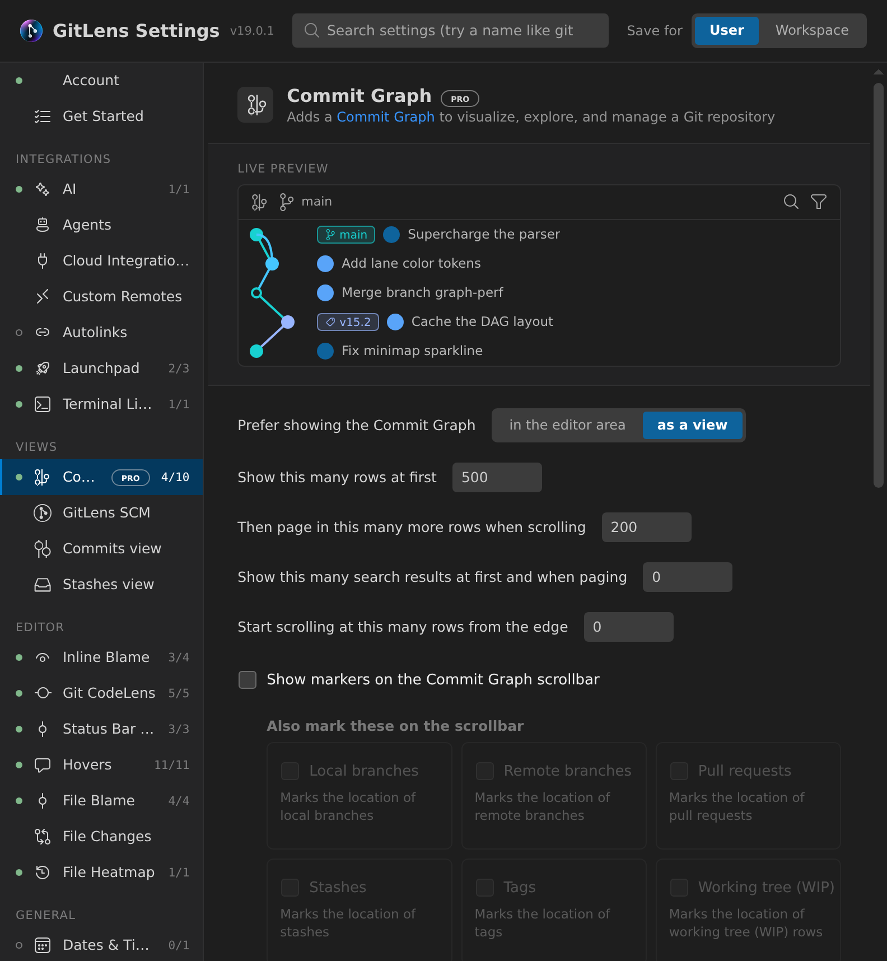Image resolution: width=887 pixels, height=961 pixels.
Task: Select 'in the editor area' option
Action: tap(567, 425)
